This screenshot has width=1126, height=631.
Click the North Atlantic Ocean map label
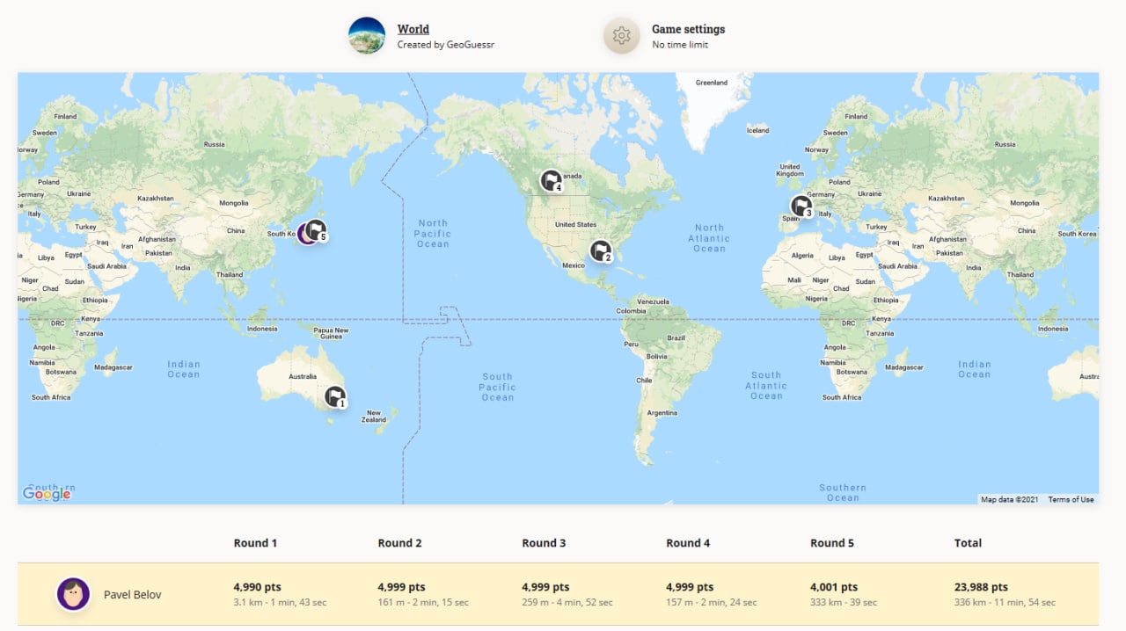(709, 238)
